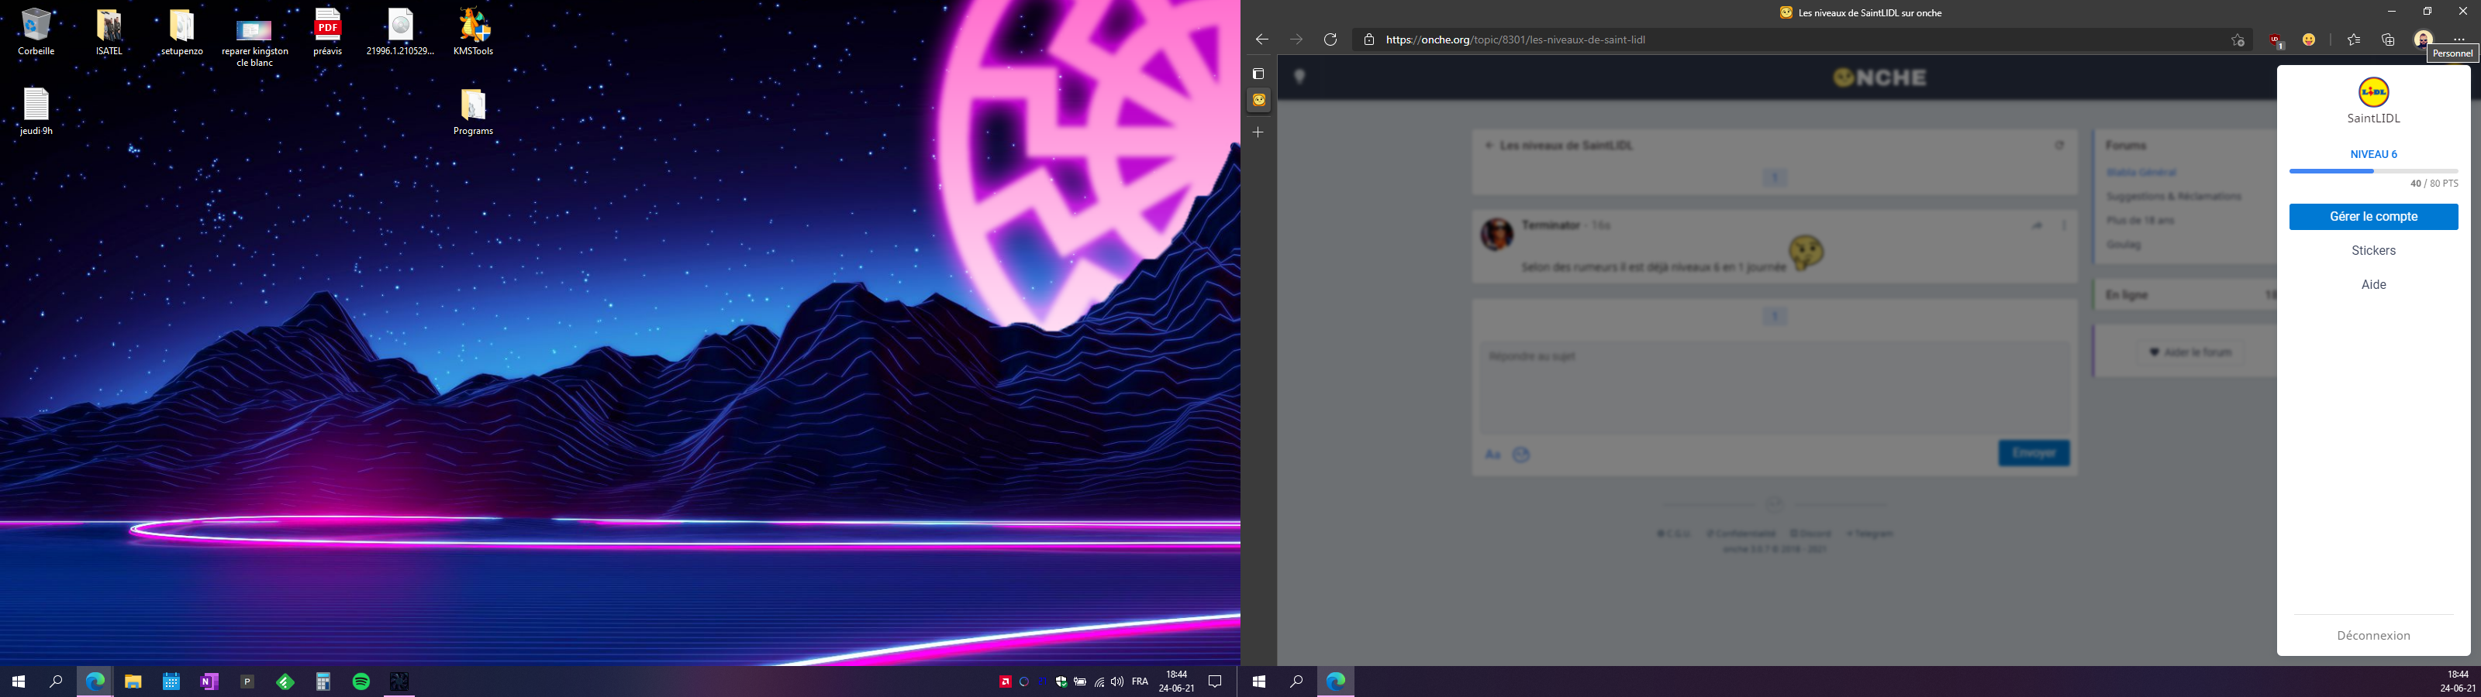Open the Favorites list icon in Edge
The width and height of the screenshot is (2481, 697).
click(x=2354, y=39)
